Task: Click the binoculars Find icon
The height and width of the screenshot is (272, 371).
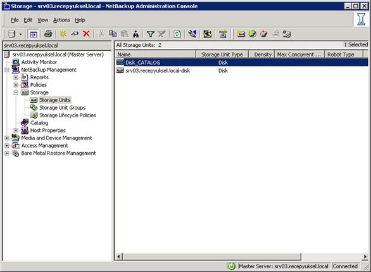Action: tap(136, 34)
